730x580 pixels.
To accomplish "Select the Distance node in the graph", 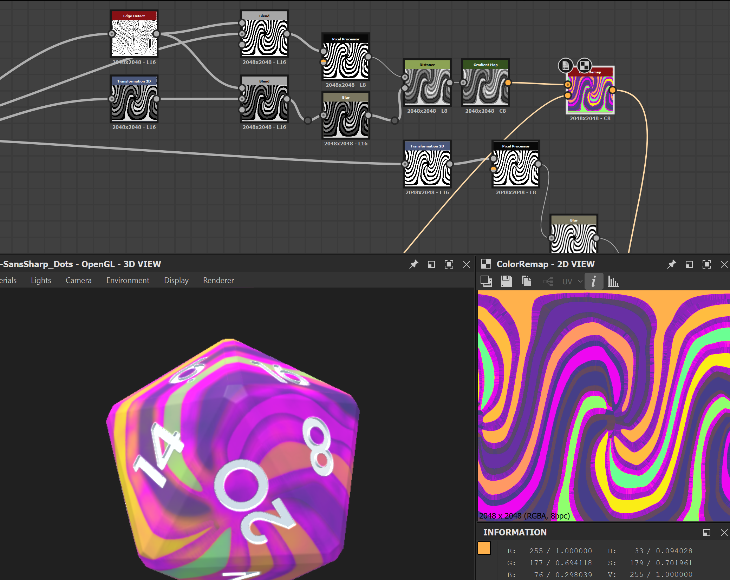I will click(x=427, y=84).
